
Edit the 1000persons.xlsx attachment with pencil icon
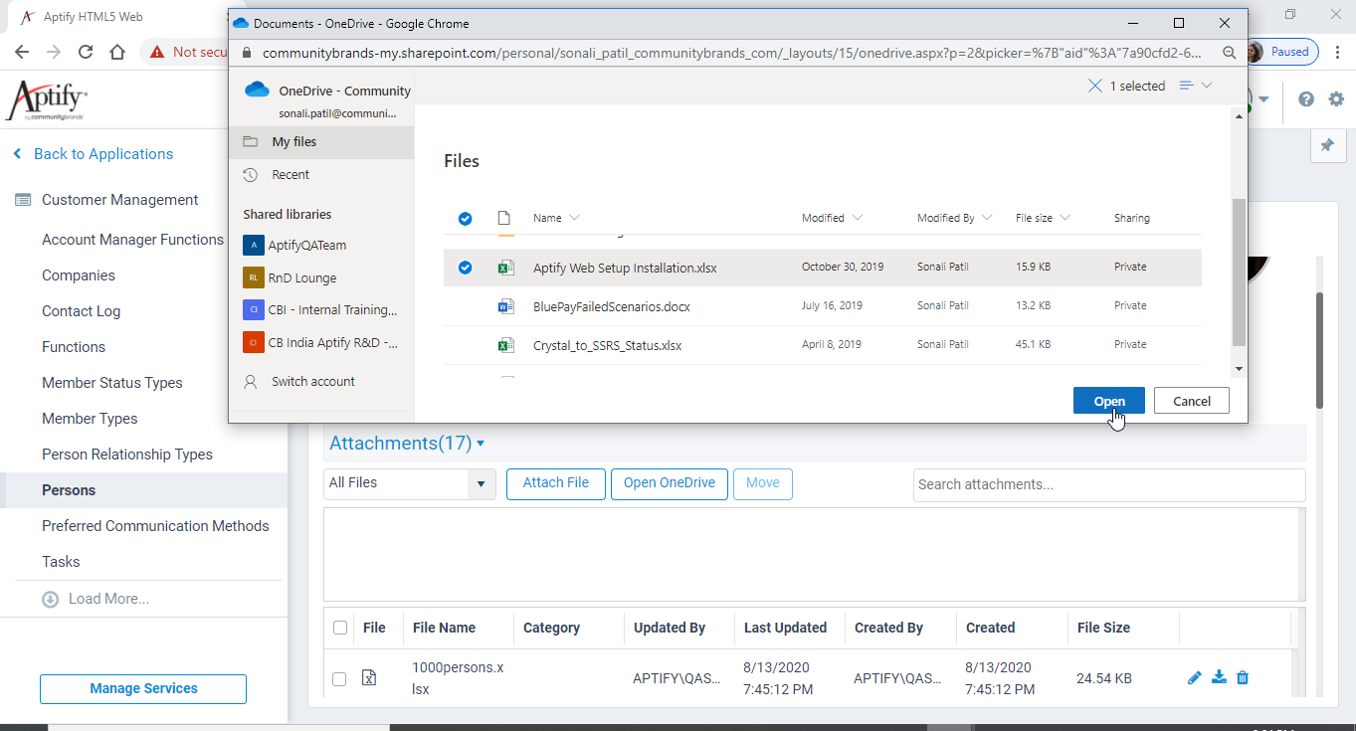point(1195,678)
